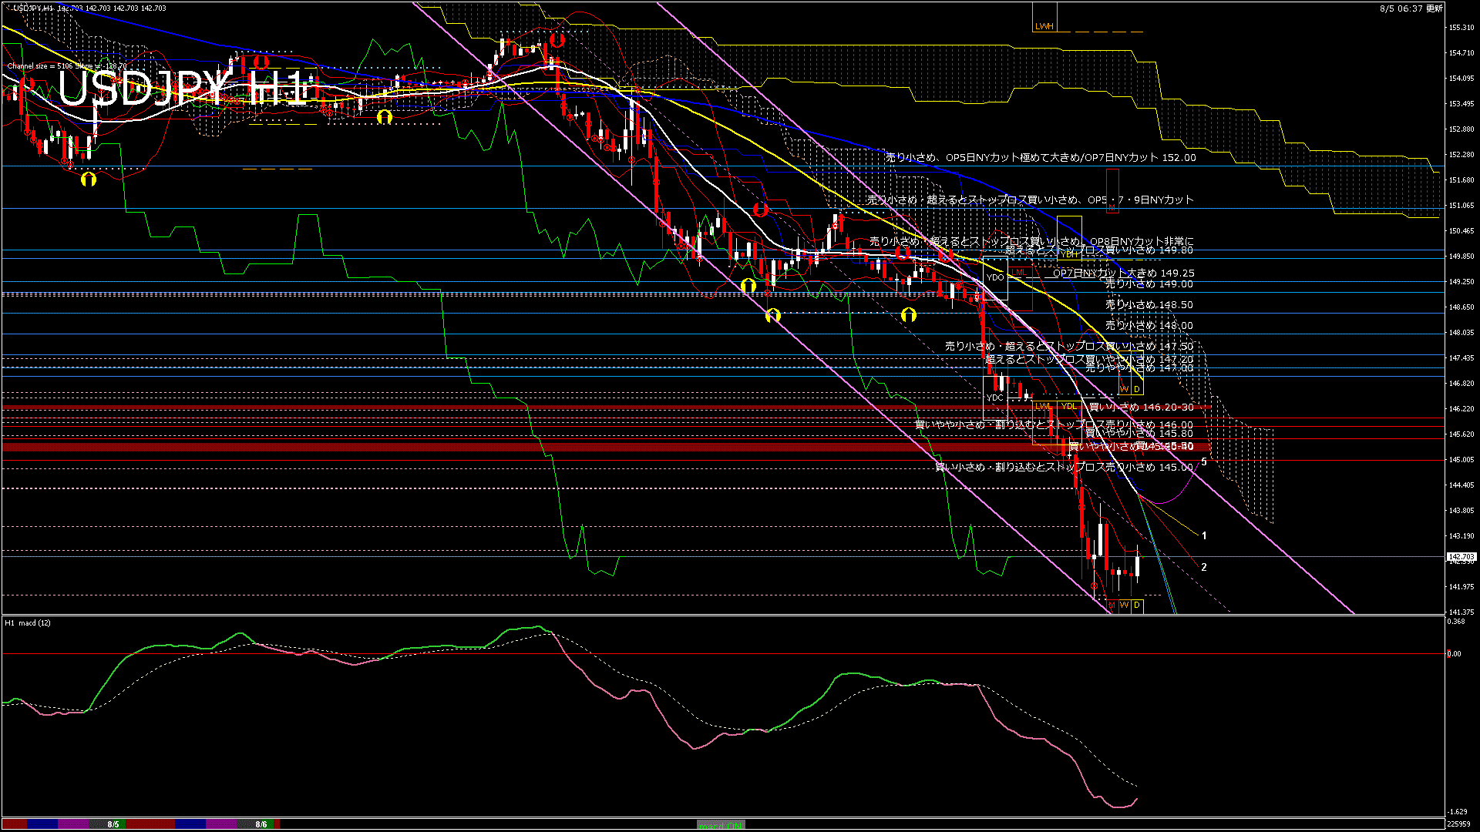Select the 149.25 OP NY-cut label
The image size is (1480, 832).
tap(1123, 273)
